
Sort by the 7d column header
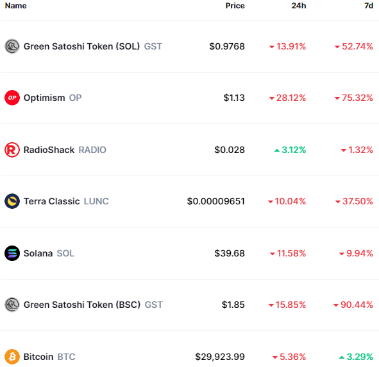pos(369,6)
